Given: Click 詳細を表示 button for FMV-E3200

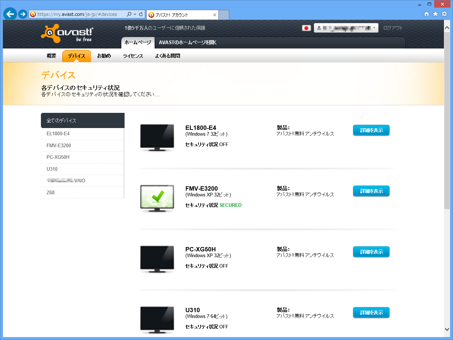Looking at the screenshot, I should pyautogui.click(x=371, y=191).
